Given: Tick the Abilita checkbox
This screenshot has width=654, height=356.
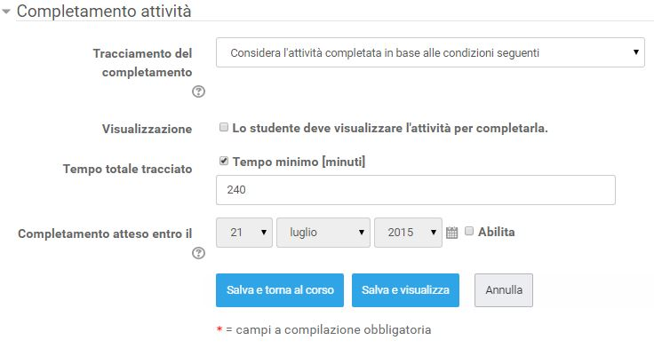Looking at the screenshot, I should (469, 233).
